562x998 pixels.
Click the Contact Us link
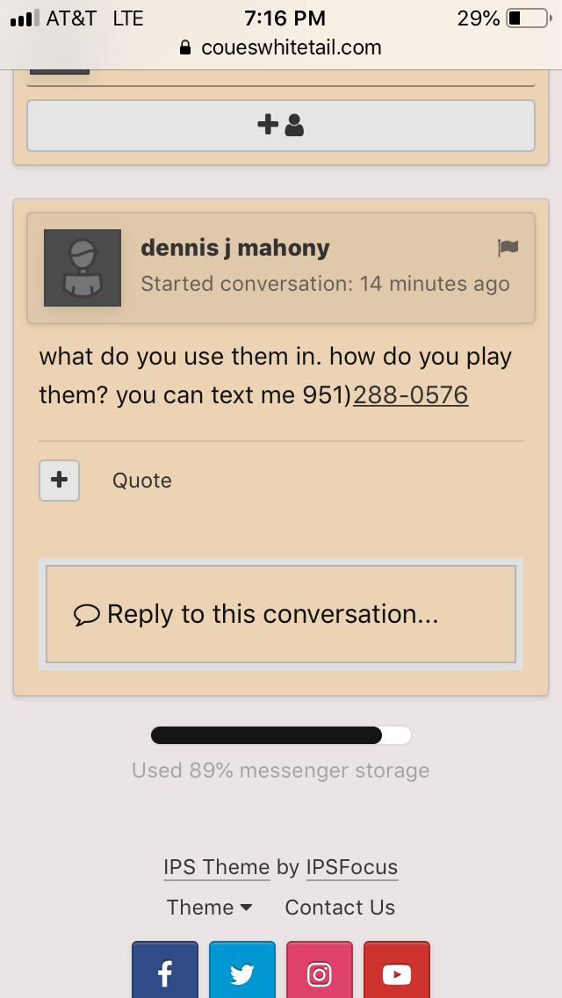(340, 907)
